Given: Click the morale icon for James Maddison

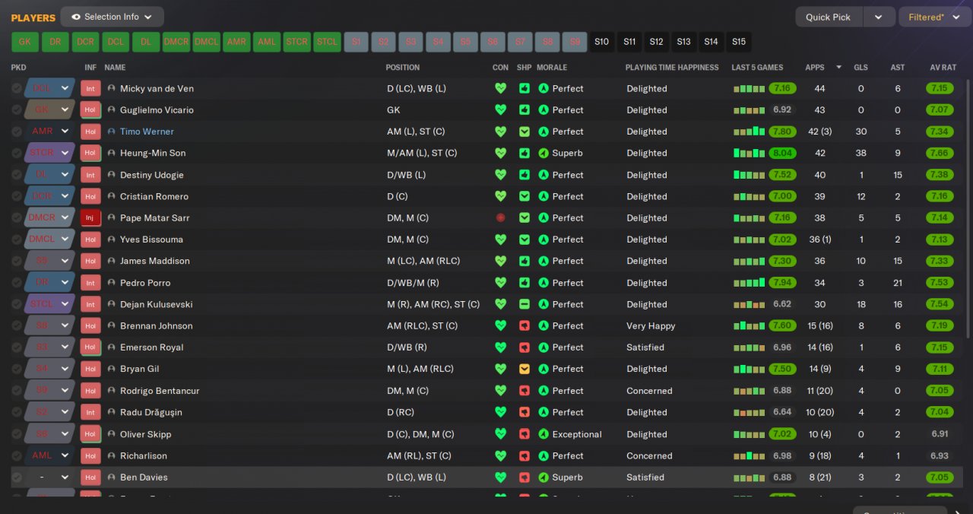Looking at the screenshot, I should click(544, 261).
